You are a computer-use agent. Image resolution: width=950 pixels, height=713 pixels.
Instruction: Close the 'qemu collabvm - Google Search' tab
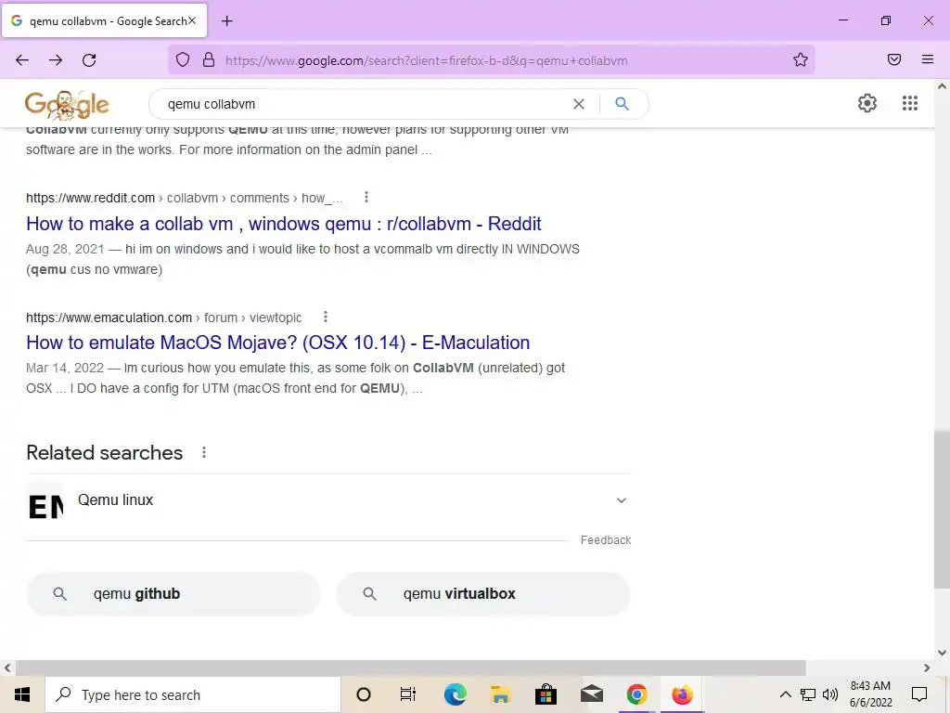pos(192,20)
